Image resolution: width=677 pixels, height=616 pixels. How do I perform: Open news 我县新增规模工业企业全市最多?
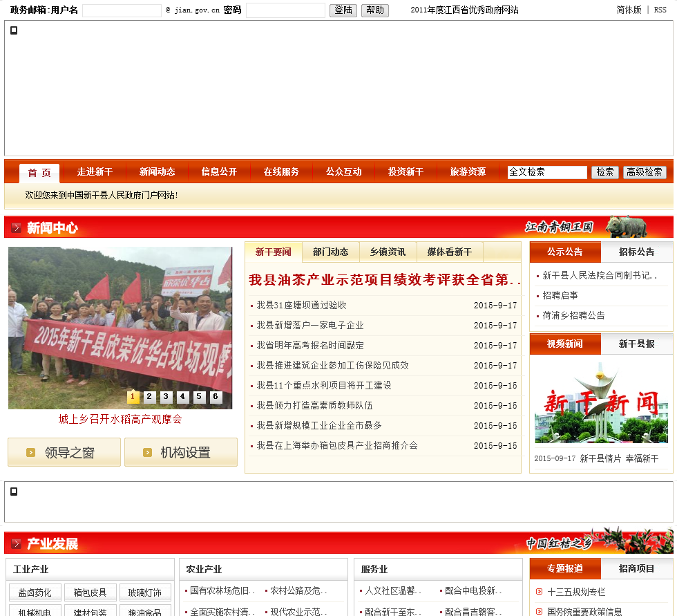click(x=319, y=425)
